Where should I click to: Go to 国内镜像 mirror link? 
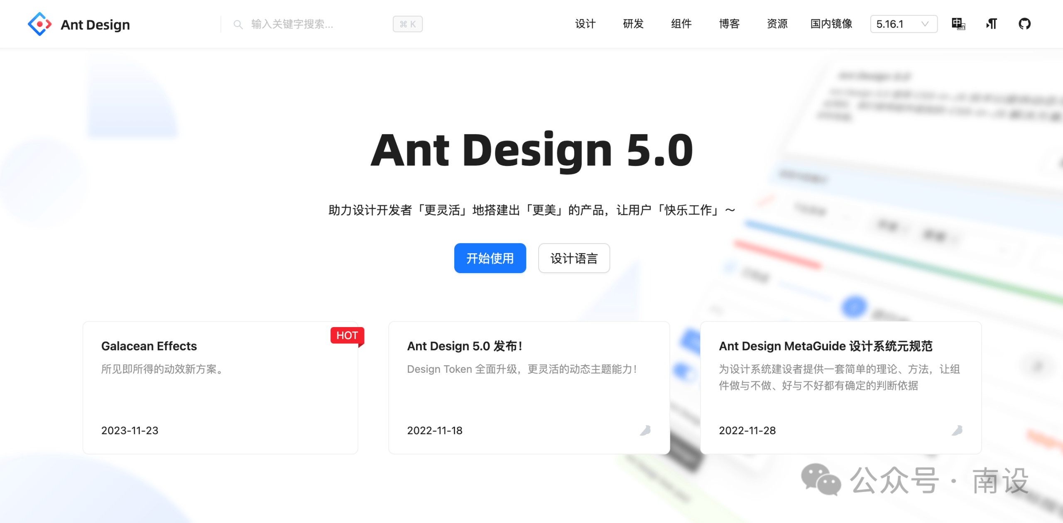click(831, 24)
